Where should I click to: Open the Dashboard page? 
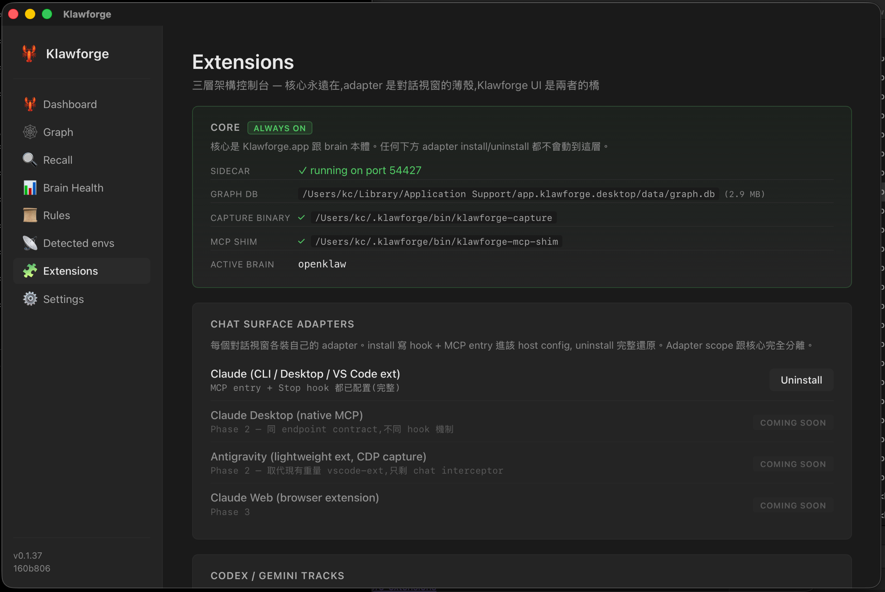tap(82, 104)
